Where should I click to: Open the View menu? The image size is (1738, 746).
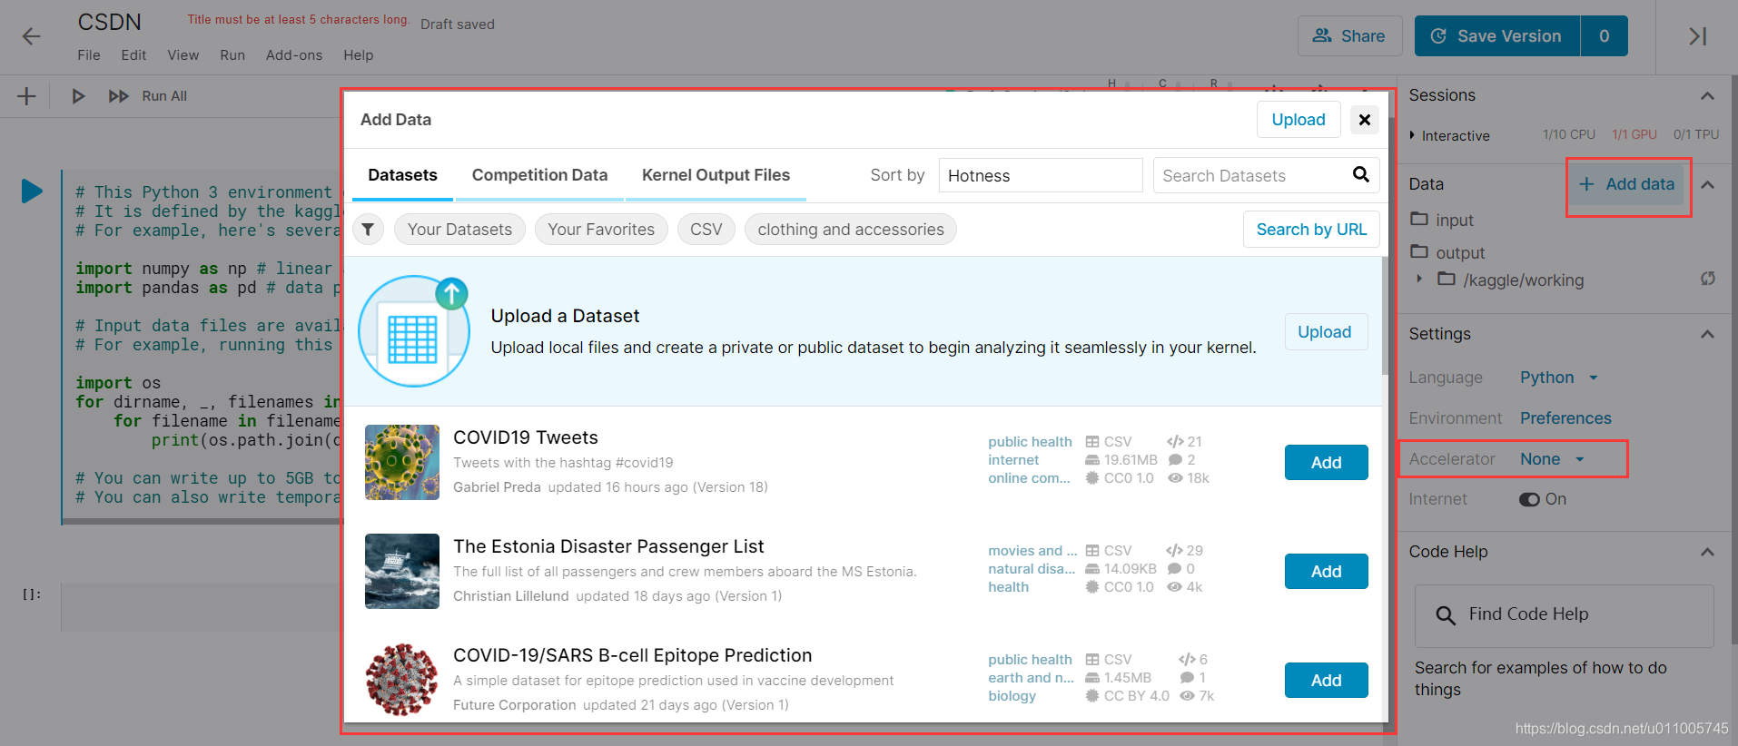pos(183,55)
